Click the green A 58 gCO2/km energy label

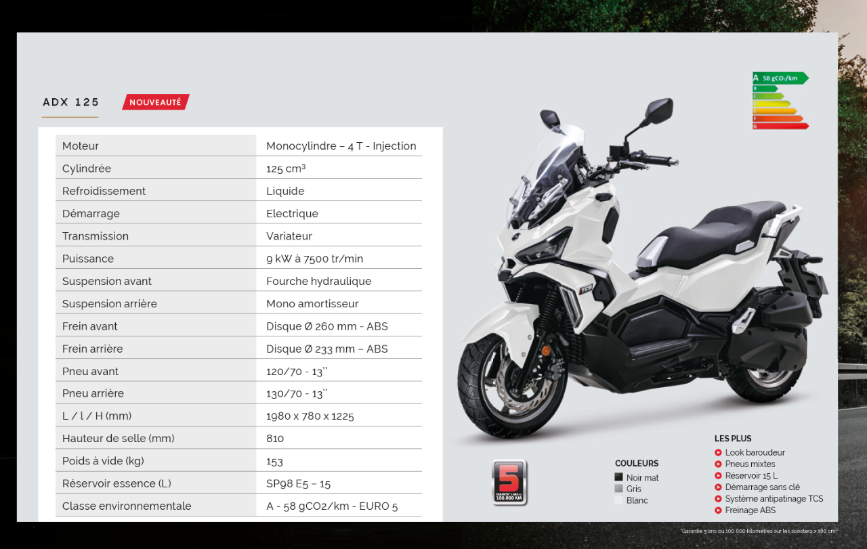780,78
